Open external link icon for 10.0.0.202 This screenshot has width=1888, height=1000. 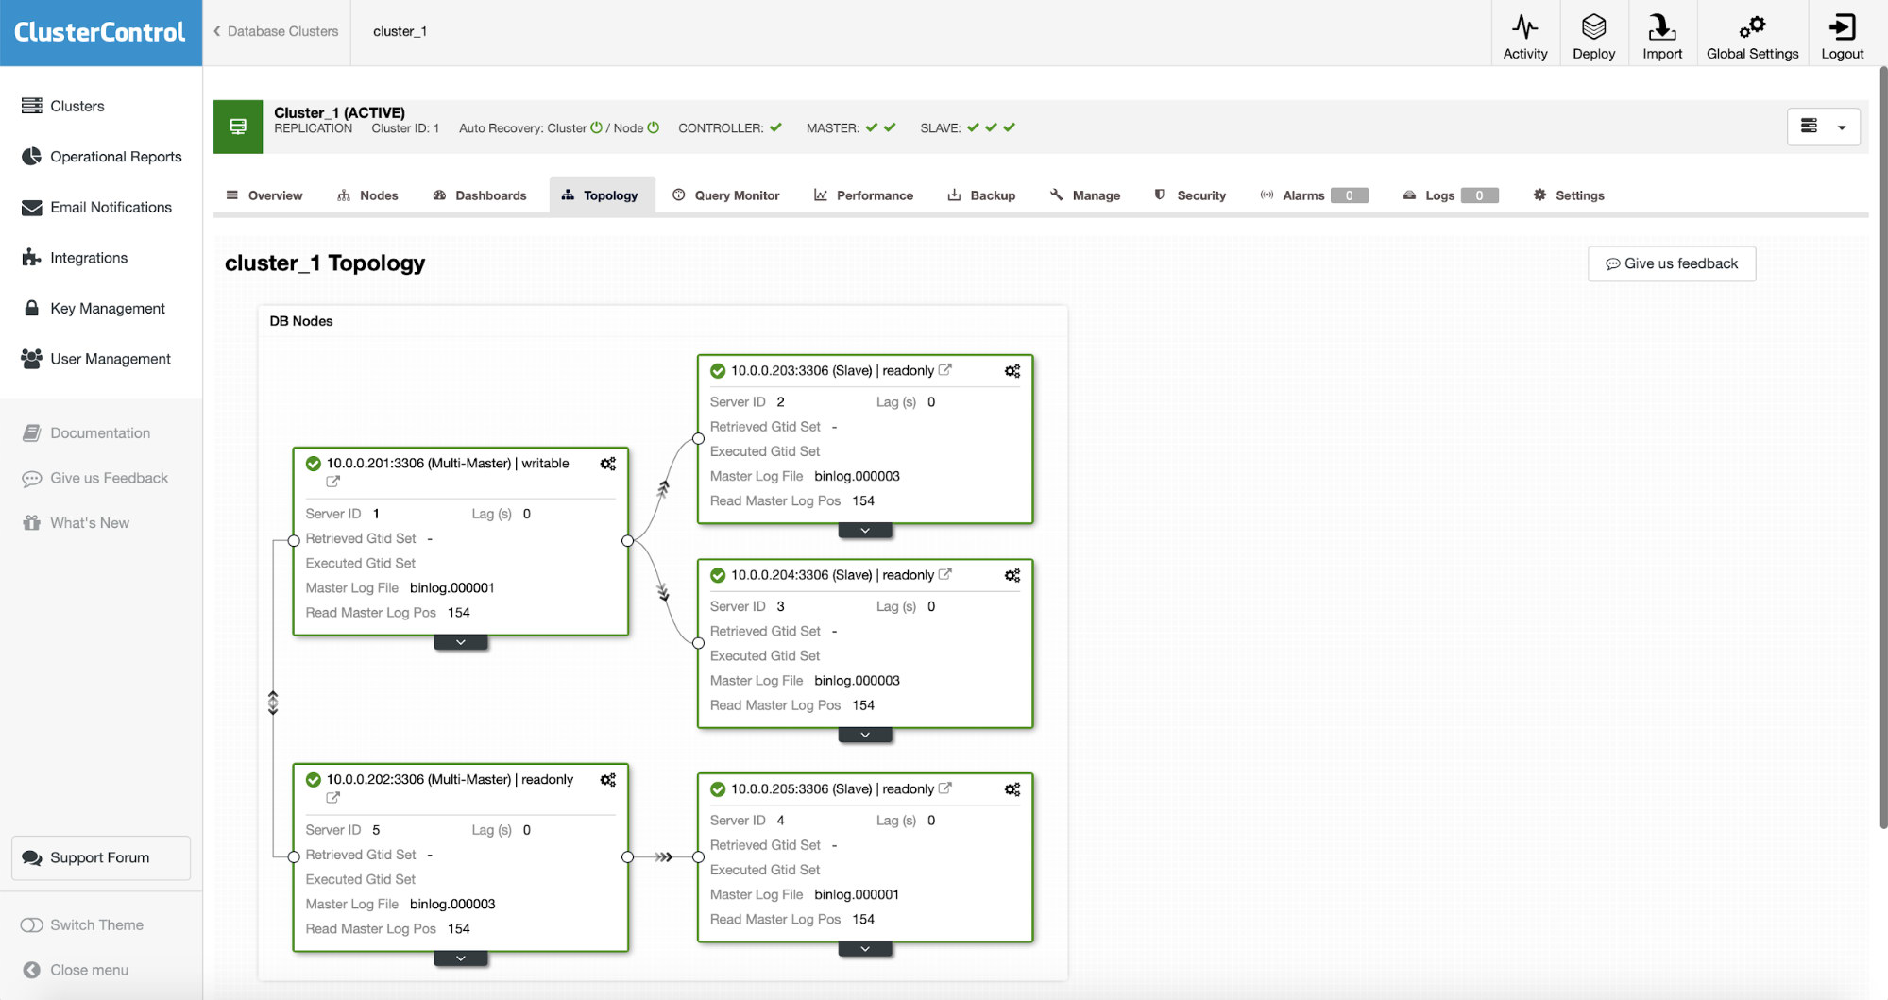[332, 798]
